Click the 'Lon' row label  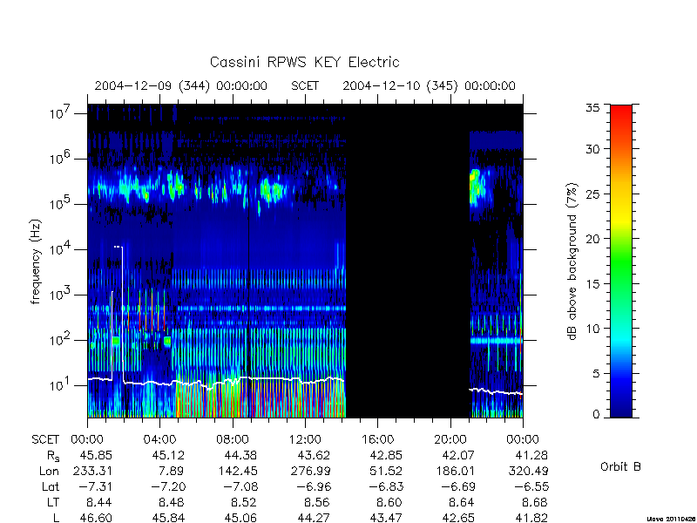49,471
